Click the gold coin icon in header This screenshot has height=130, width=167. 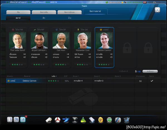pos(122,2)
